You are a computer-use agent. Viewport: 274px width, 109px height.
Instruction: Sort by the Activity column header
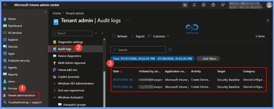tap(196, 72)
